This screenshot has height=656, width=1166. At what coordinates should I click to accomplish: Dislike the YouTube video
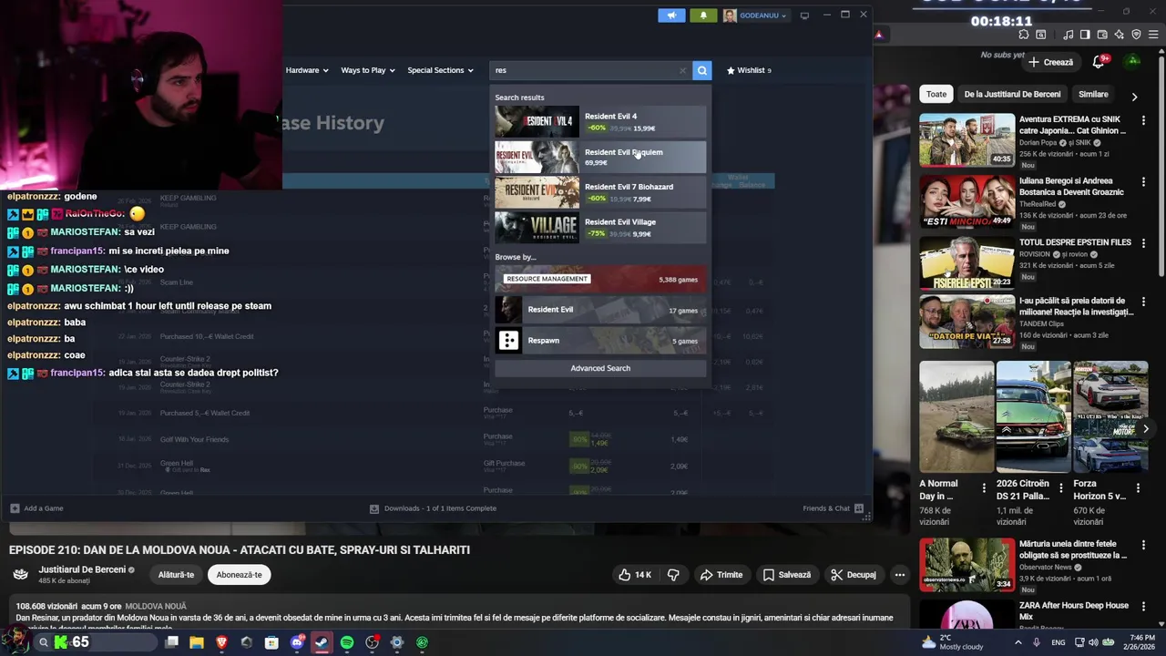[x=674, y=575]
